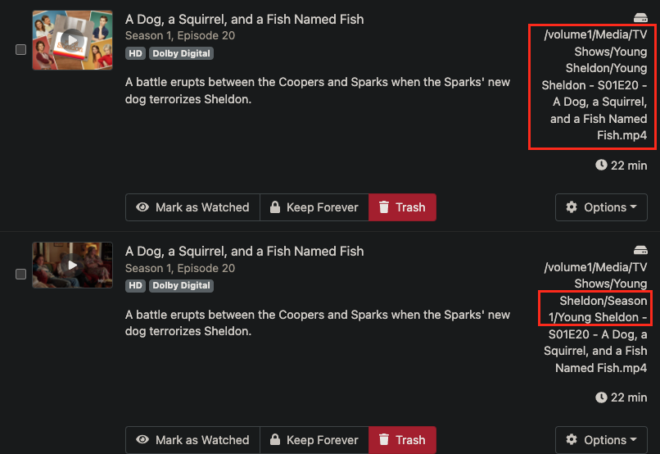Check the second episode's selection checkbox
The width and height of the screenshot is (660, 454).
point(21,275)
